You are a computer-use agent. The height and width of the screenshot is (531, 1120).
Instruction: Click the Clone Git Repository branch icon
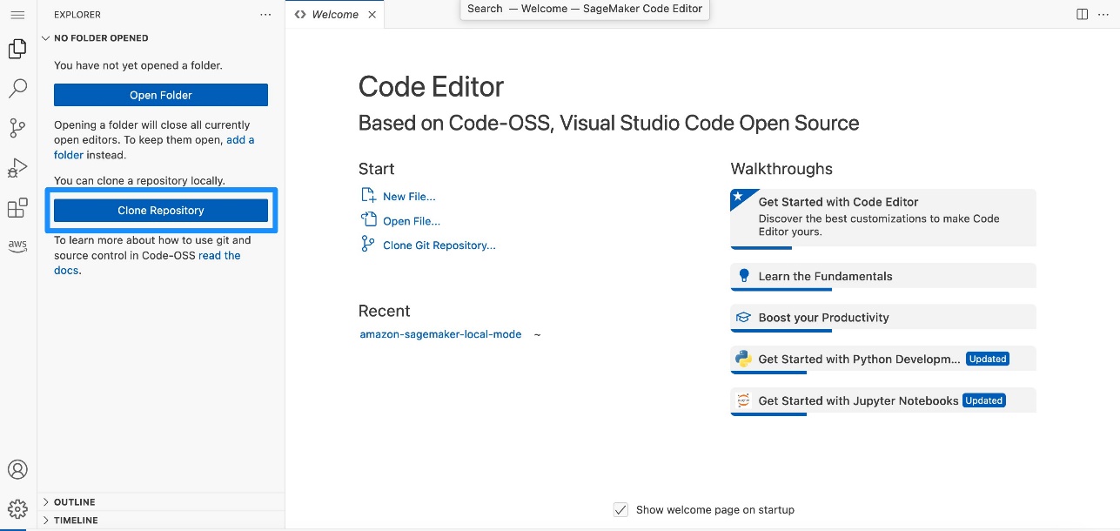[368, 245]
